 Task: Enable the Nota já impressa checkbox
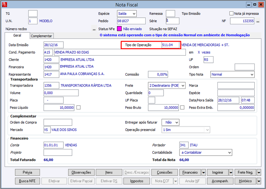point(231,13)
